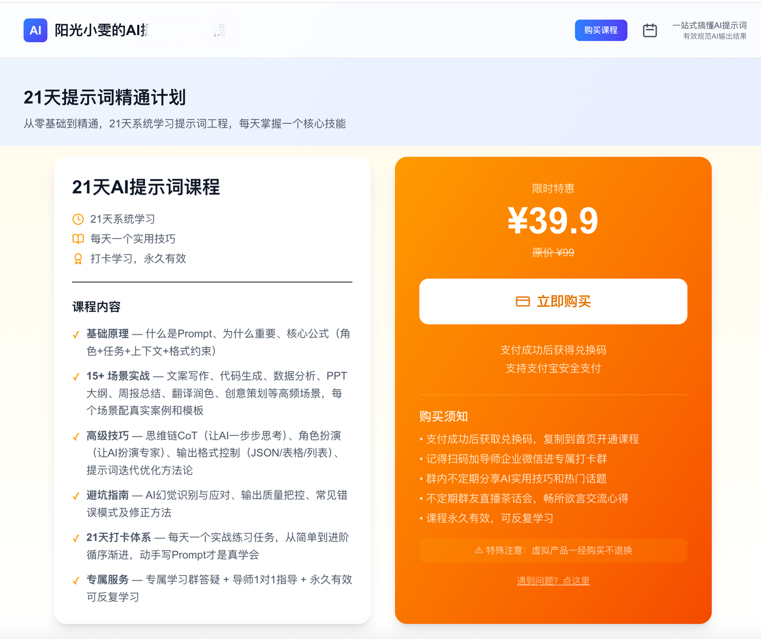This screenshot has height=639, width=761.
Task: Click the 打卡学习，永久有效 text
Action: pos(138,259)
